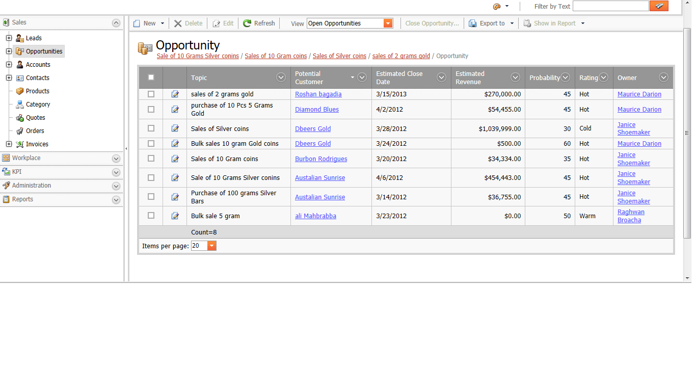
Task: Click the edit icon for Bulk sale 5 gram
Action: click(175, 216)
